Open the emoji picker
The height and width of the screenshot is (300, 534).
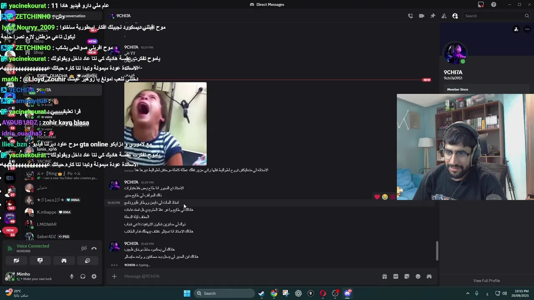418,276
